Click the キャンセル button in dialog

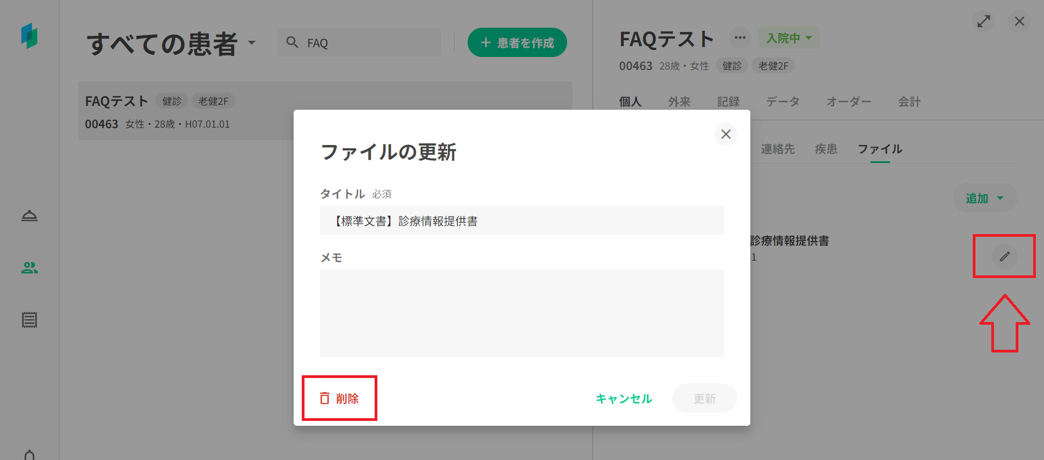[624, 399]
